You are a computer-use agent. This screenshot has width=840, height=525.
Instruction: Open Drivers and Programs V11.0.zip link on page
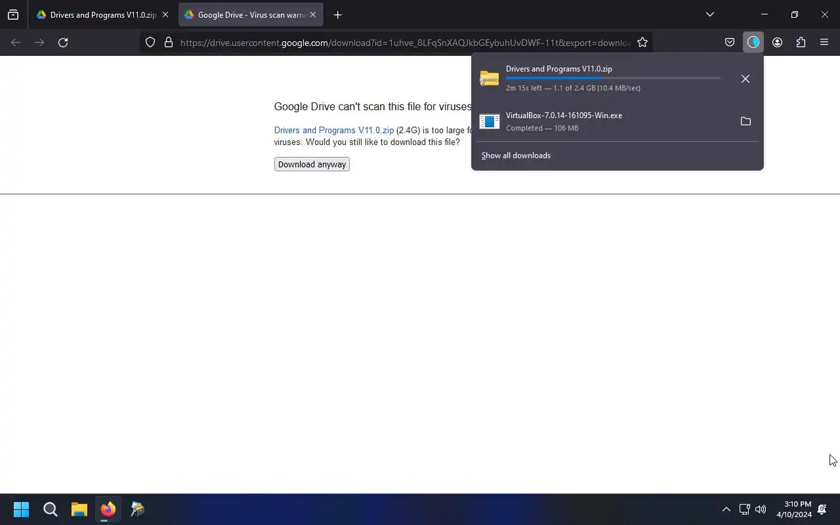tap(334, 130)
